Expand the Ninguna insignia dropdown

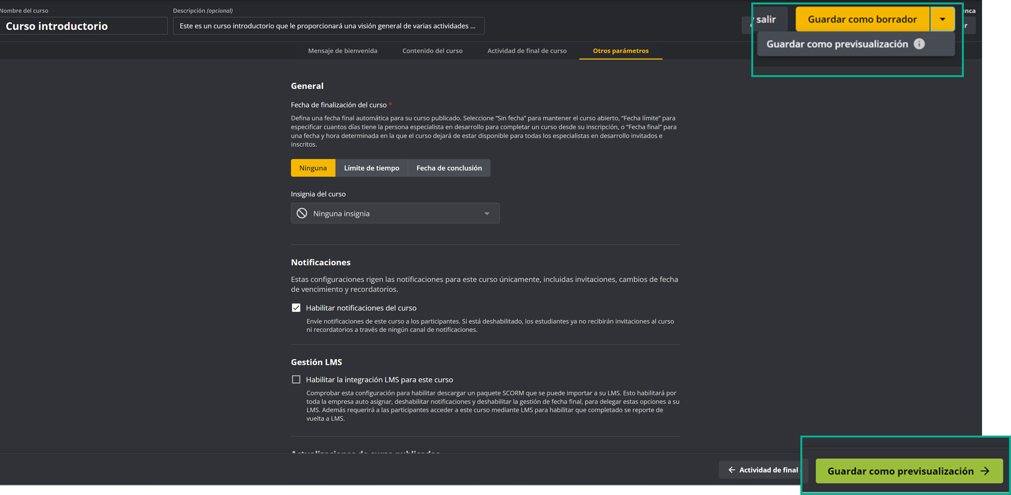click(395, 213)
